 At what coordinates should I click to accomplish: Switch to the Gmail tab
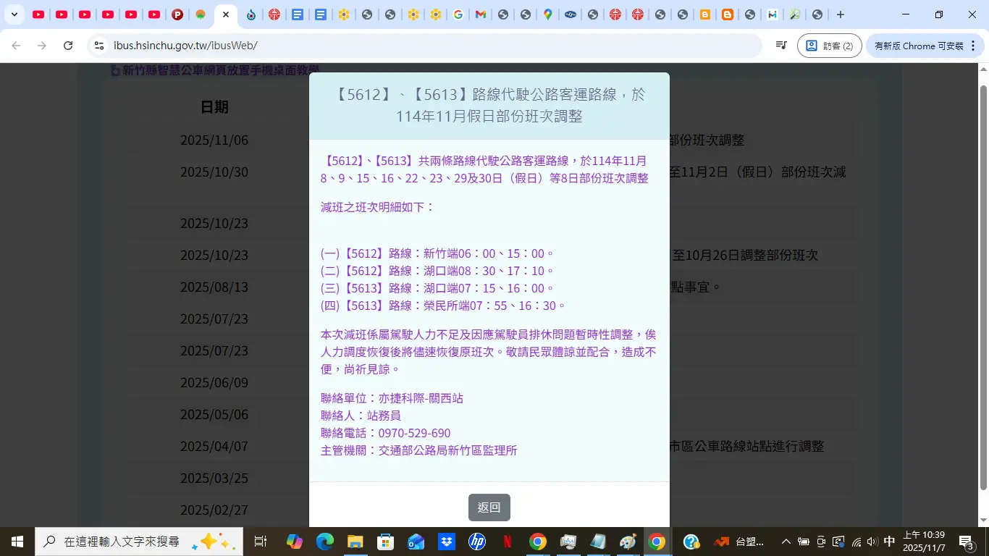[480, 14]
